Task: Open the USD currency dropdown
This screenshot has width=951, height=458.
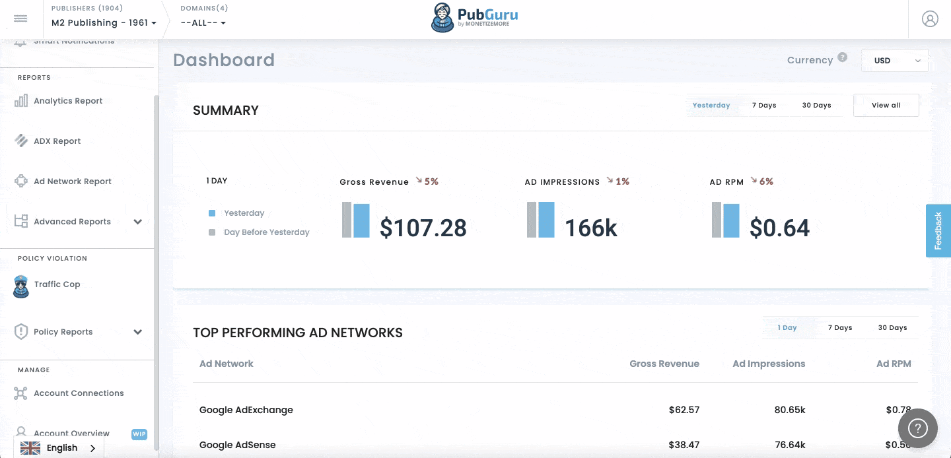Action: click(895, 60)
